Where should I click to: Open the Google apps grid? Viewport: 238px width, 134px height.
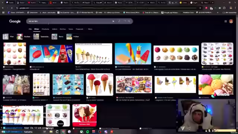pos(226,22)
